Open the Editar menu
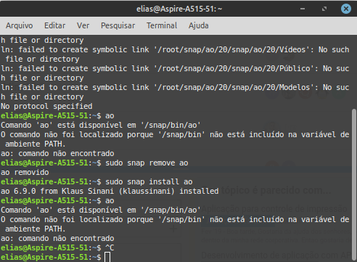This screenshot has width=357, height=262. click(x=54, y=25)
